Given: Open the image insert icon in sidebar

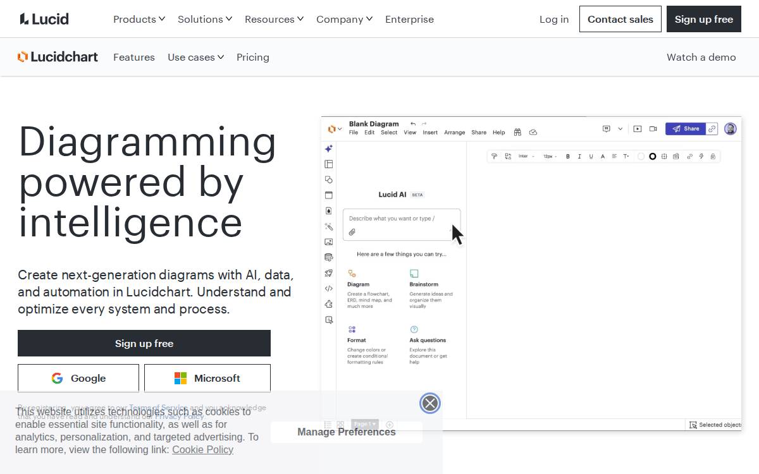Looking at the screenshot, I should pos(329,242).
